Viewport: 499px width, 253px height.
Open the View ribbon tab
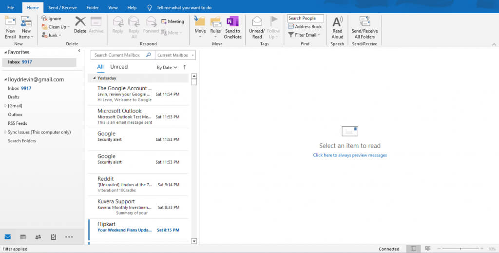tap(113, 8)
